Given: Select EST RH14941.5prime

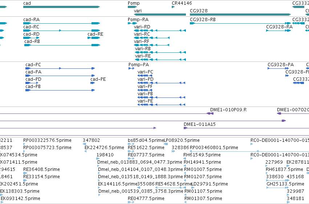Looking at the screenshot, I should click(185, 166).
